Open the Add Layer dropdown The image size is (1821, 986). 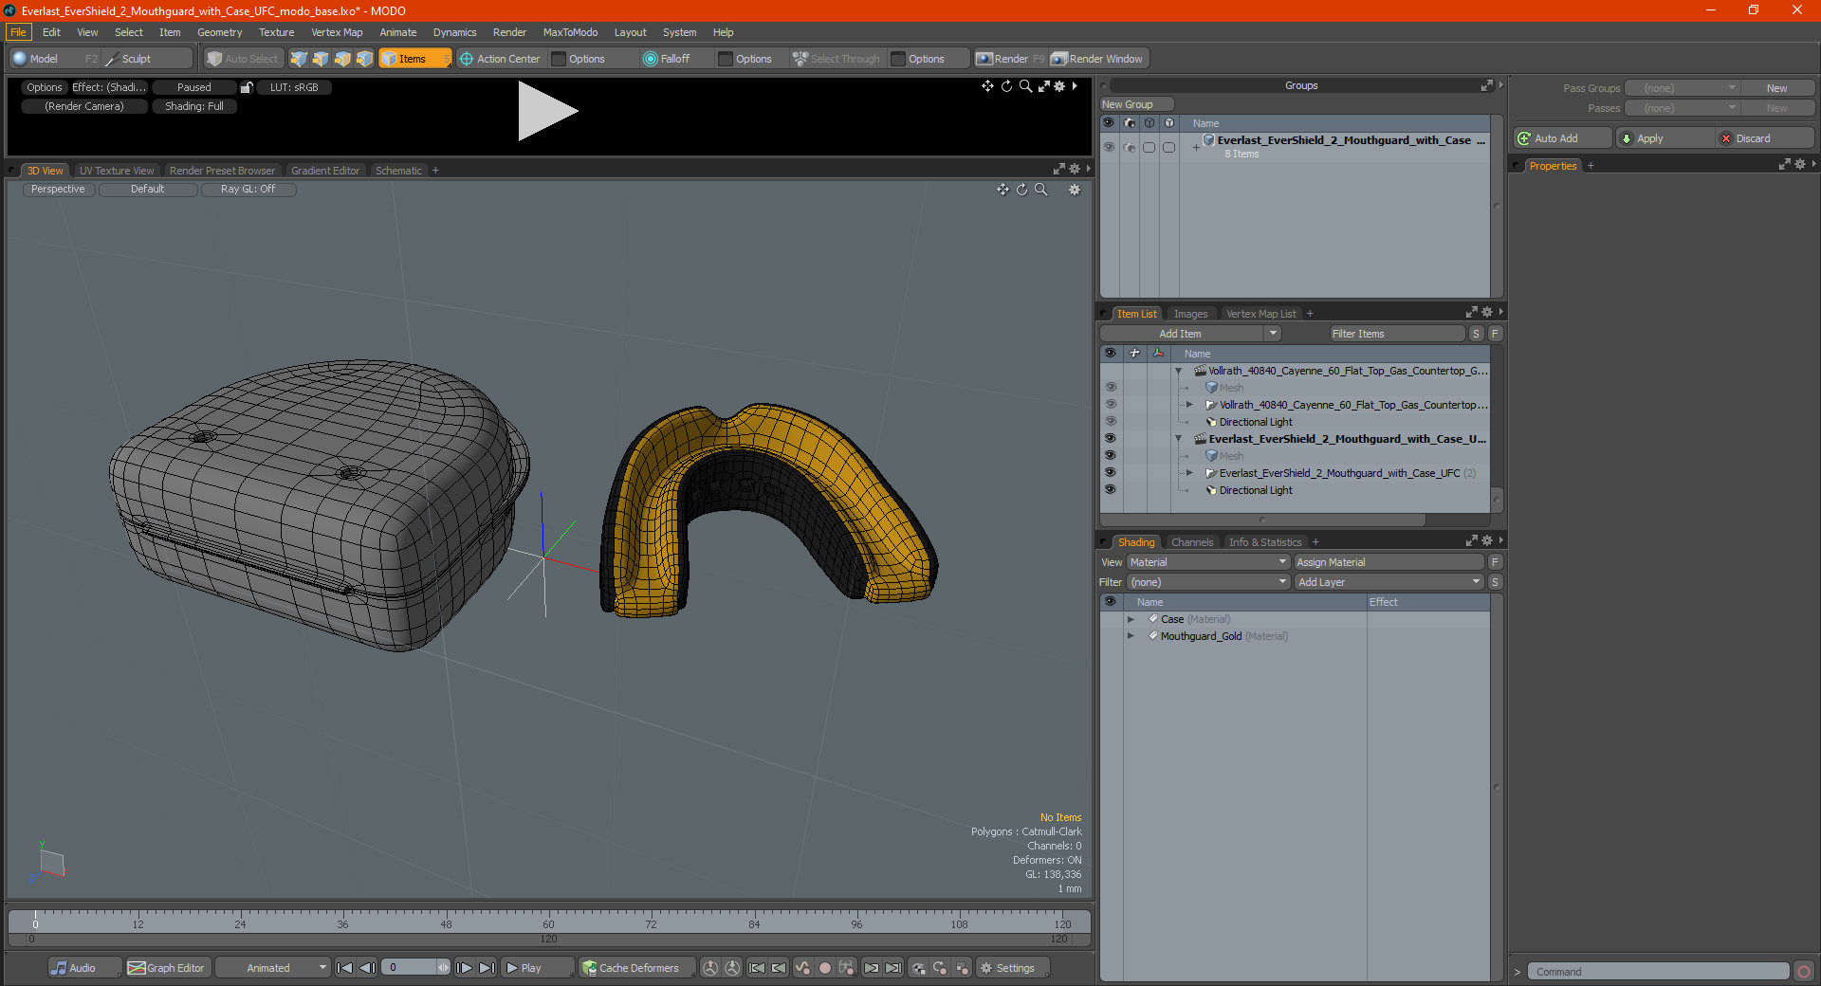click(x=1389, y=582)
